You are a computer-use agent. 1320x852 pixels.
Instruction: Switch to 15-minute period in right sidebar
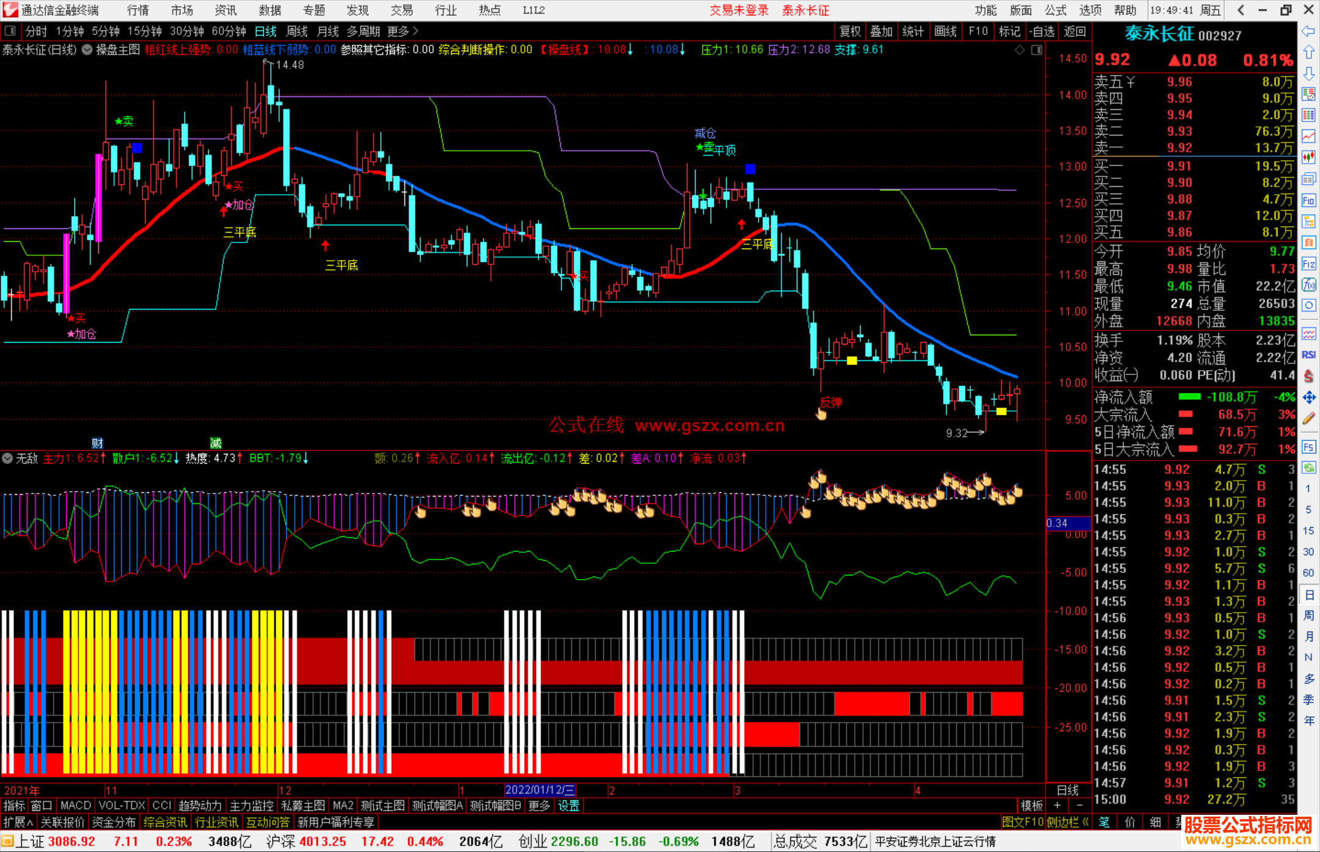(x=1308, y=531)
